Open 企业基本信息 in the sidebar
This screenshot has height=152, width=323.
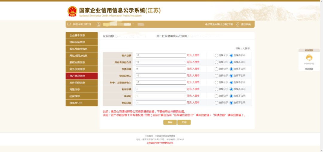pos(81,35)
